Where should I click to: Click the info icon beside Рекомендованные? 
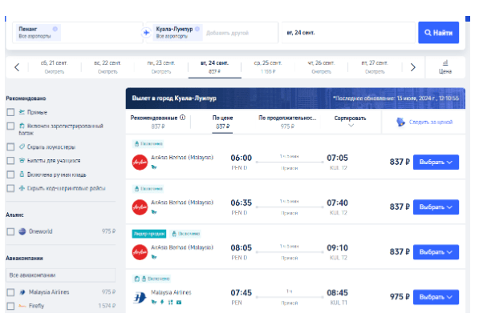point(183,118)
